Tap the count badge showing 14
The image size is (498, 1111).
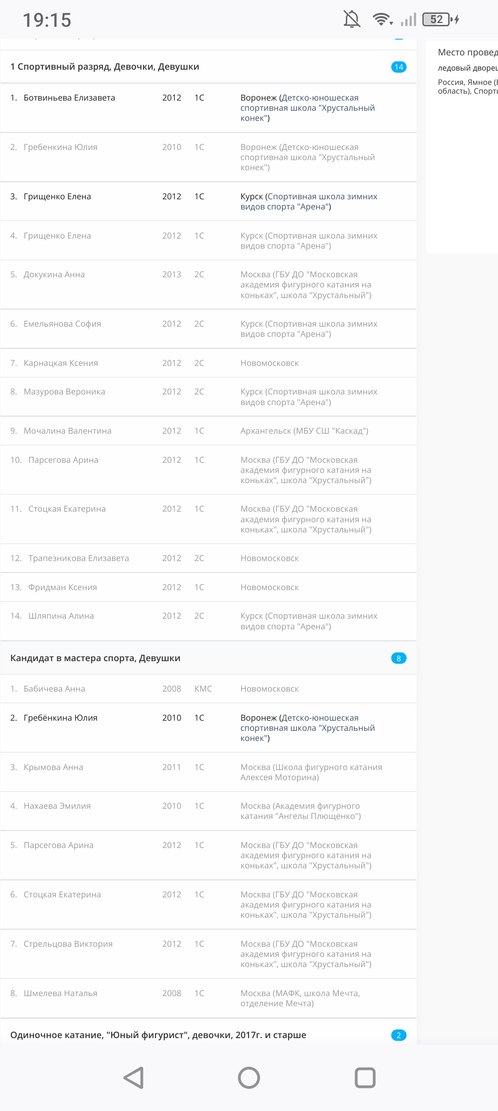399,67
